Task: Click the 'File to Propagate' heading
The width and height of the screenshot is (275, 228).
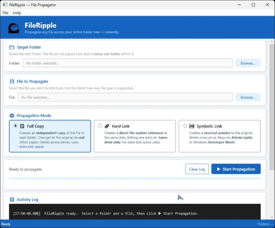Action: click(32, 82)
